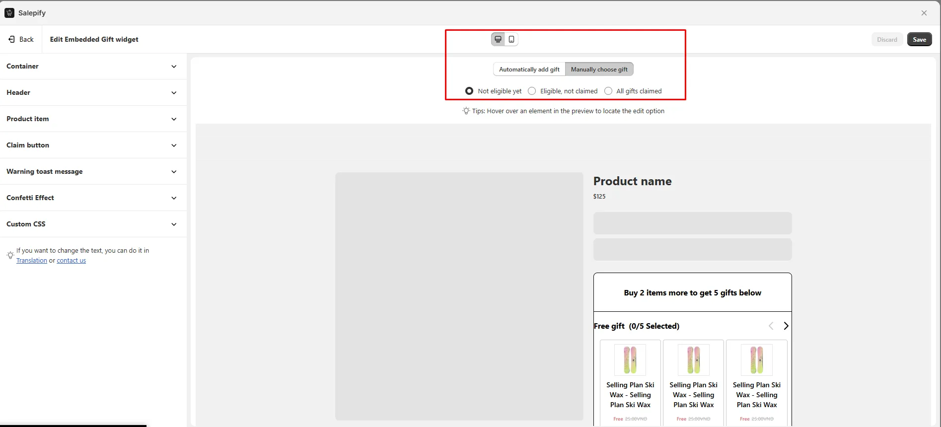The image size is (941, 427).
Task: Expand the Product item section
Action: point(93,119)
